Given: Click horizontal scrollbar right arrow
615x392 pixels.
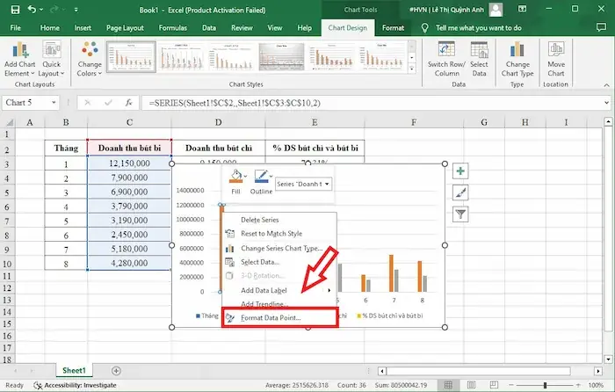Looking at the screenshot, I should coord(597,371).
